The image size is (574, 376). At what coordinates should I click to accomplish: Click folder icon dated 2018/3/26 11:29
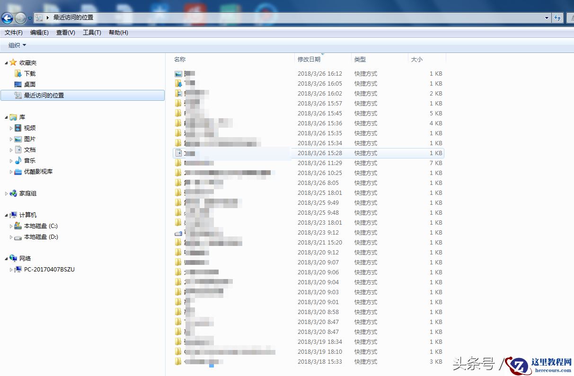pyautogui.click(x=178, y=163)
